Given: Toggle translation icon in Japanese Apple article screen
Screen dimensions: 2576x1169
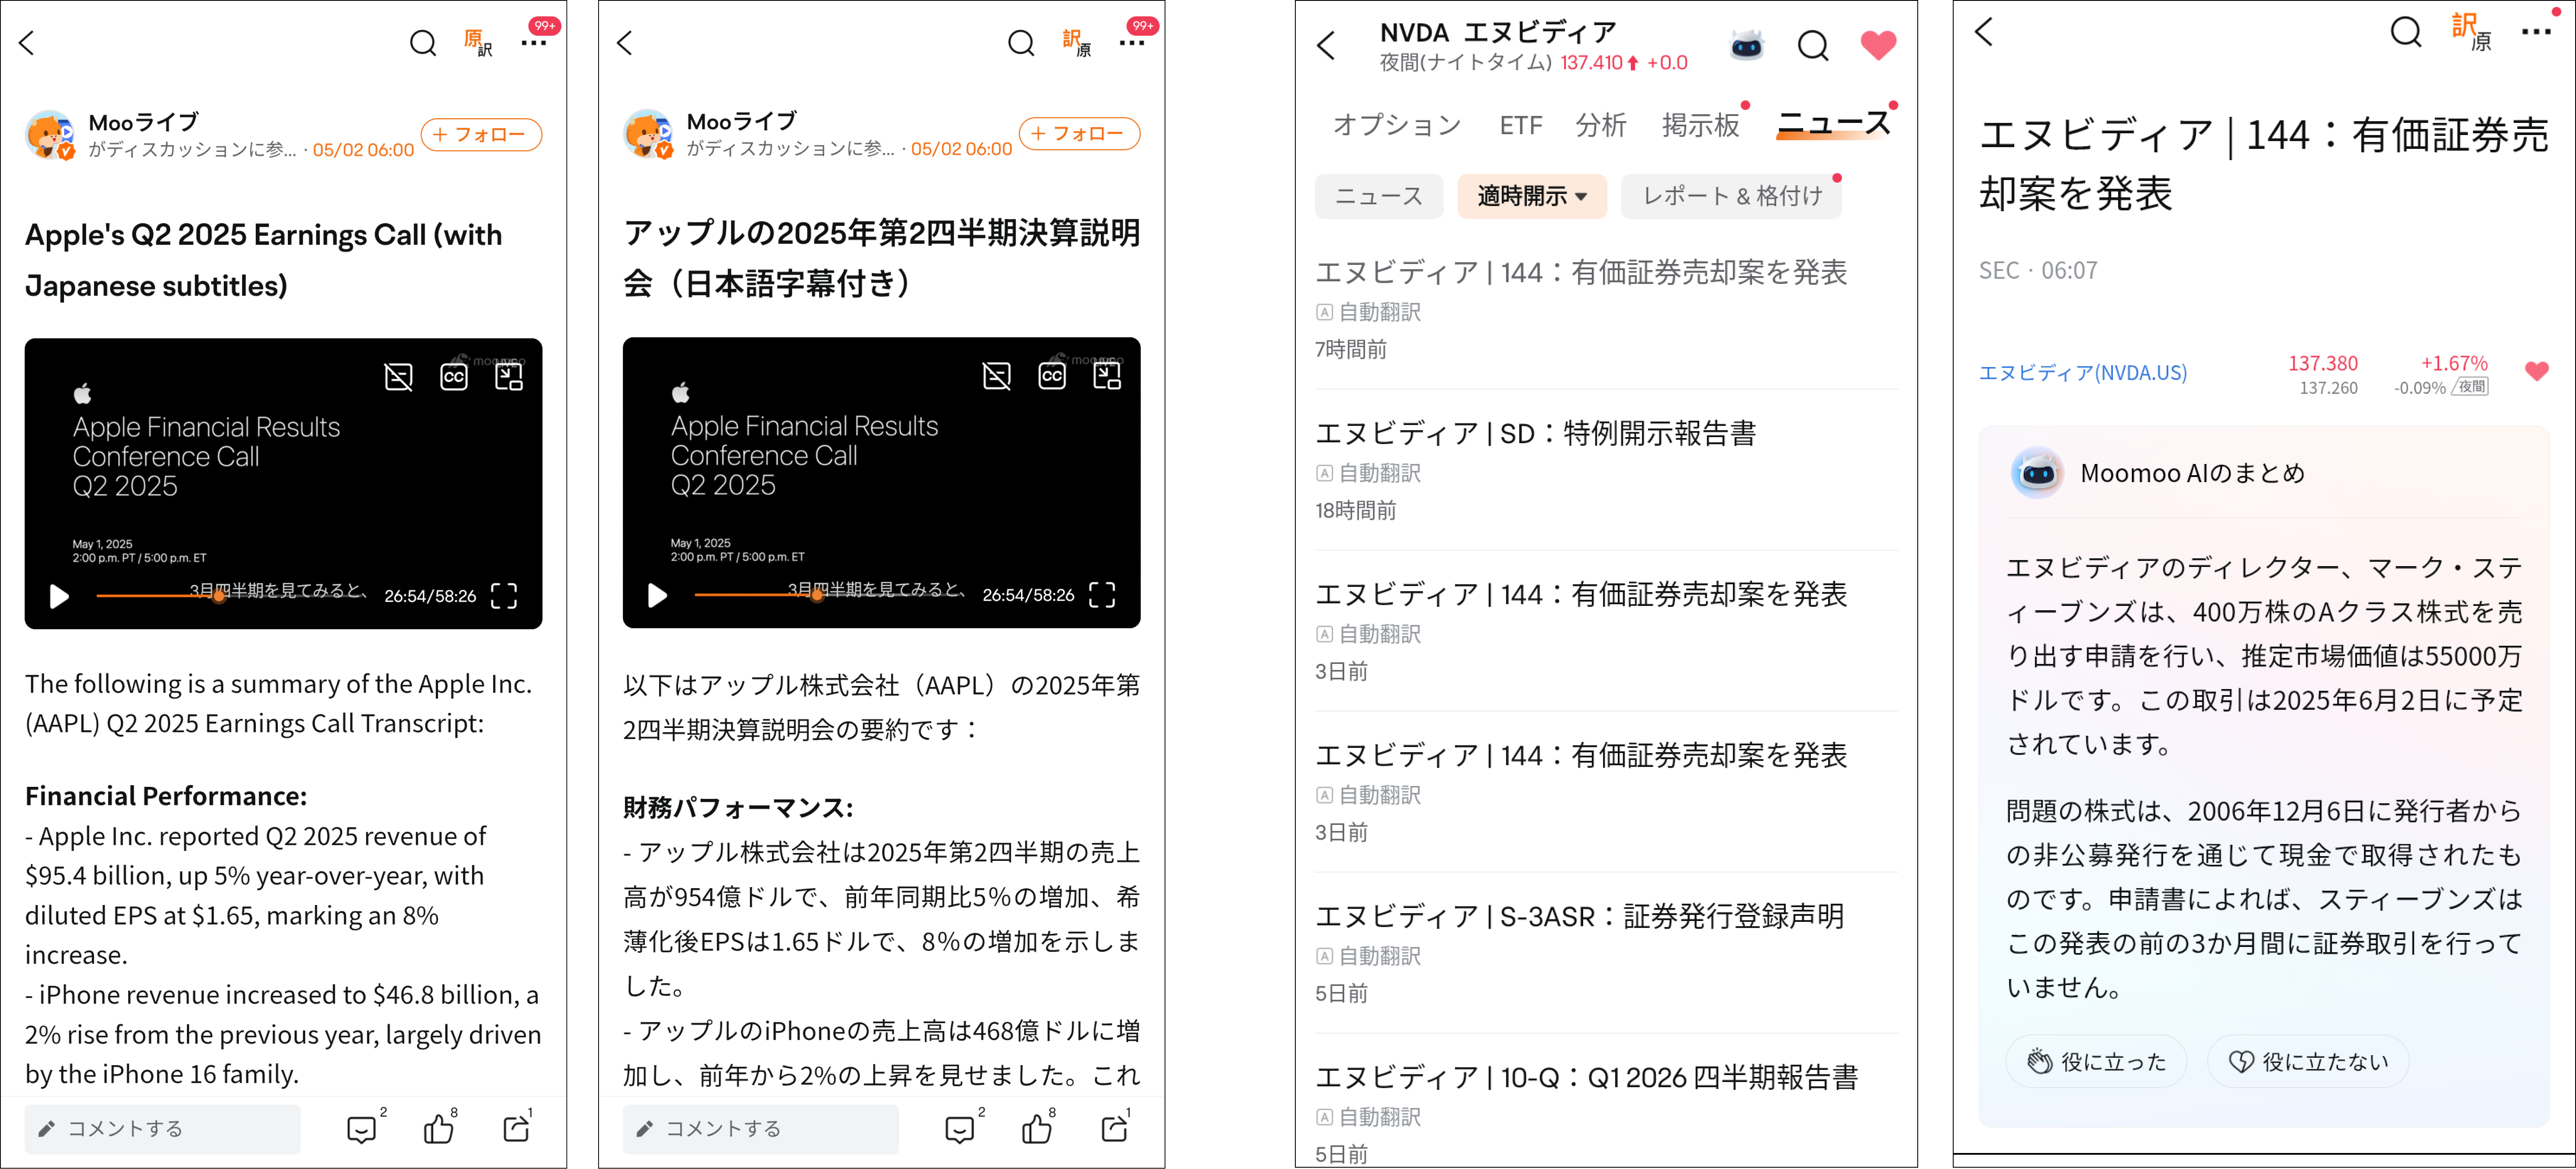Looking at the screenshot, I should coord(1077,43).
